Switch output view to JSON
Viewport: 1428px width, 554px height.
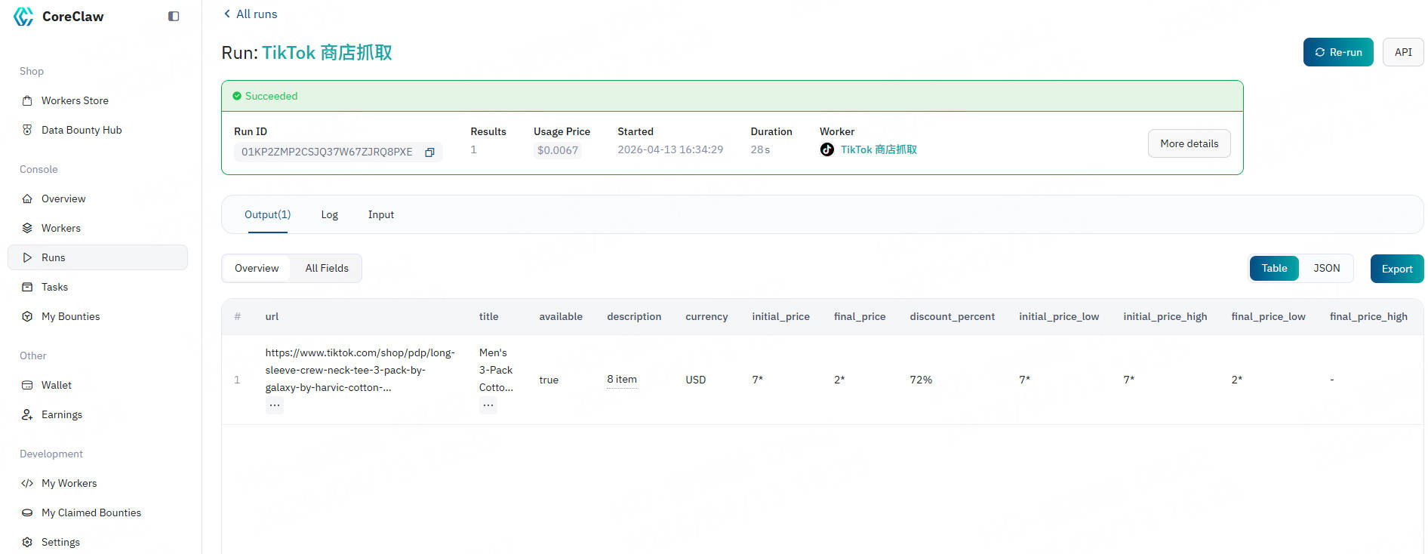pos(1326,268)
